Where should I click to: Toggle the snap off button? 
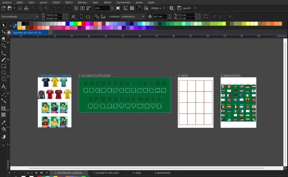coord(146,8)
